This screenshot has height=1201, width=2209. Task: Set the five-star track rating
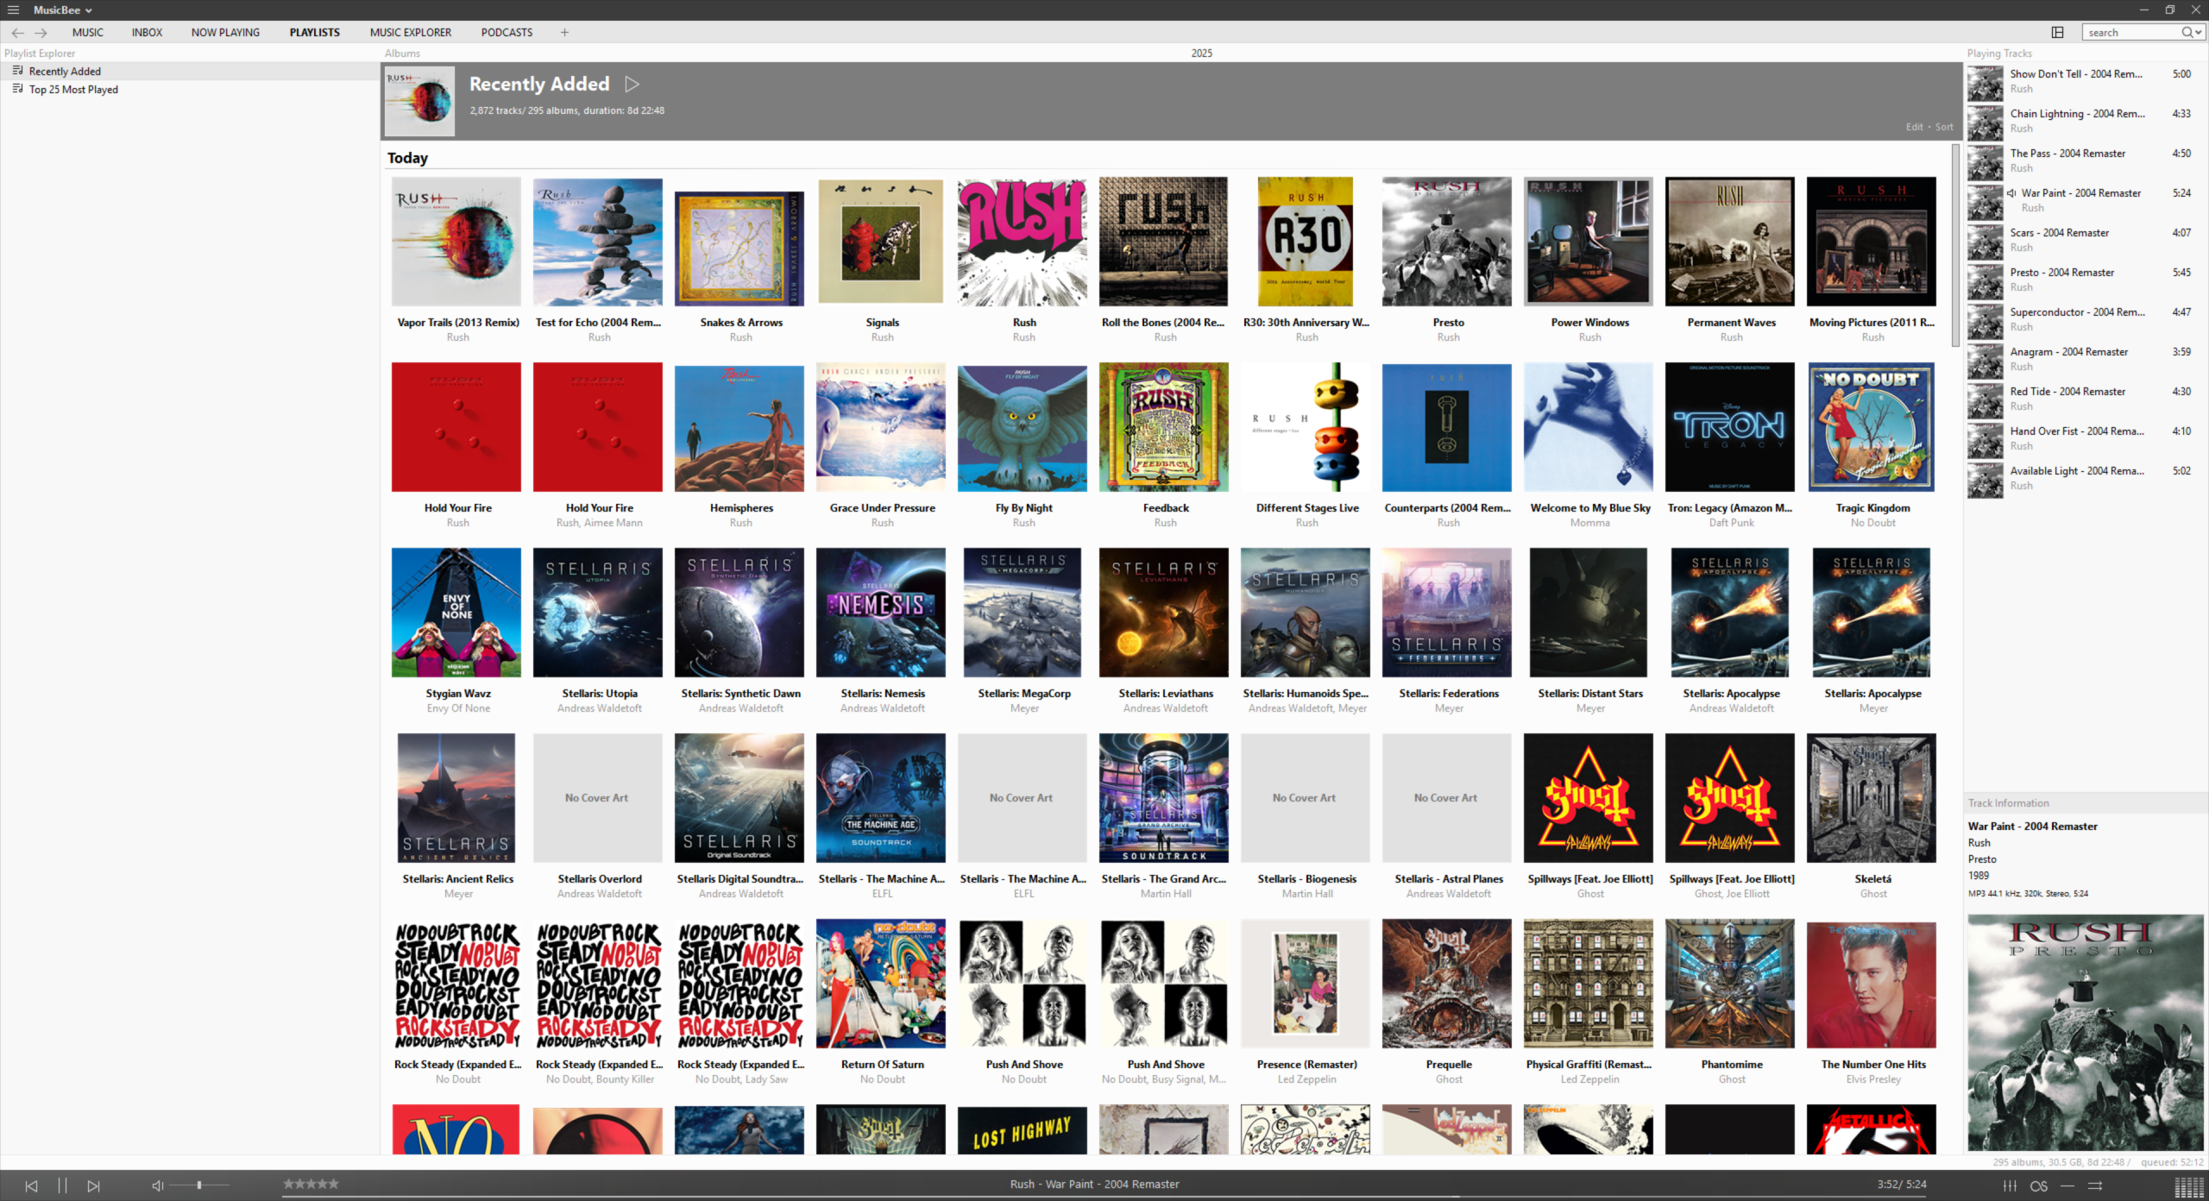(311, 1185)
